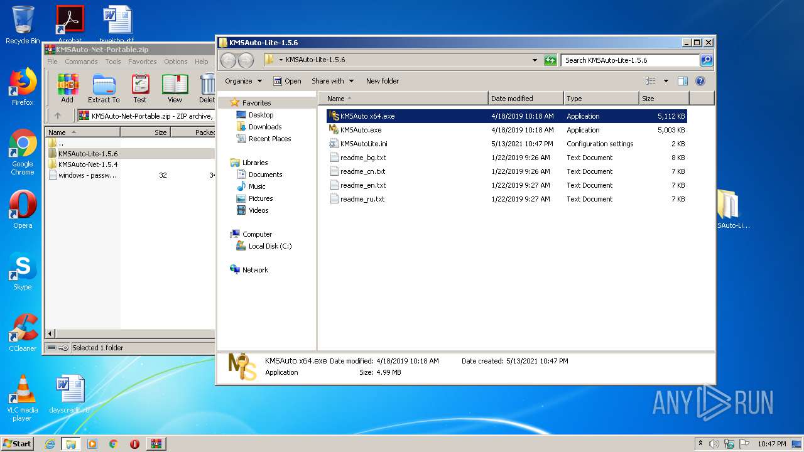The width and height of the screenshot is (804, 452).
Task: Select KMSAuto.exe application file
Action: (506, 130)
